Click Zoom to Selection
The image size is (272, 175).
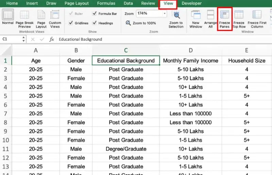pyautogui.click(x=176, y=19)
